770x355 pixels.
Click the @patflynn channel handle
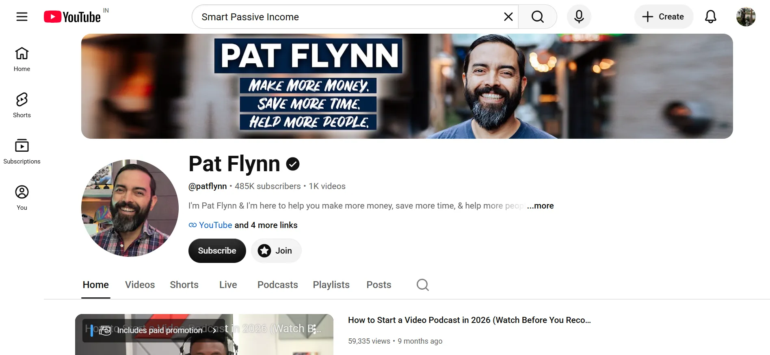coord(208,186)
